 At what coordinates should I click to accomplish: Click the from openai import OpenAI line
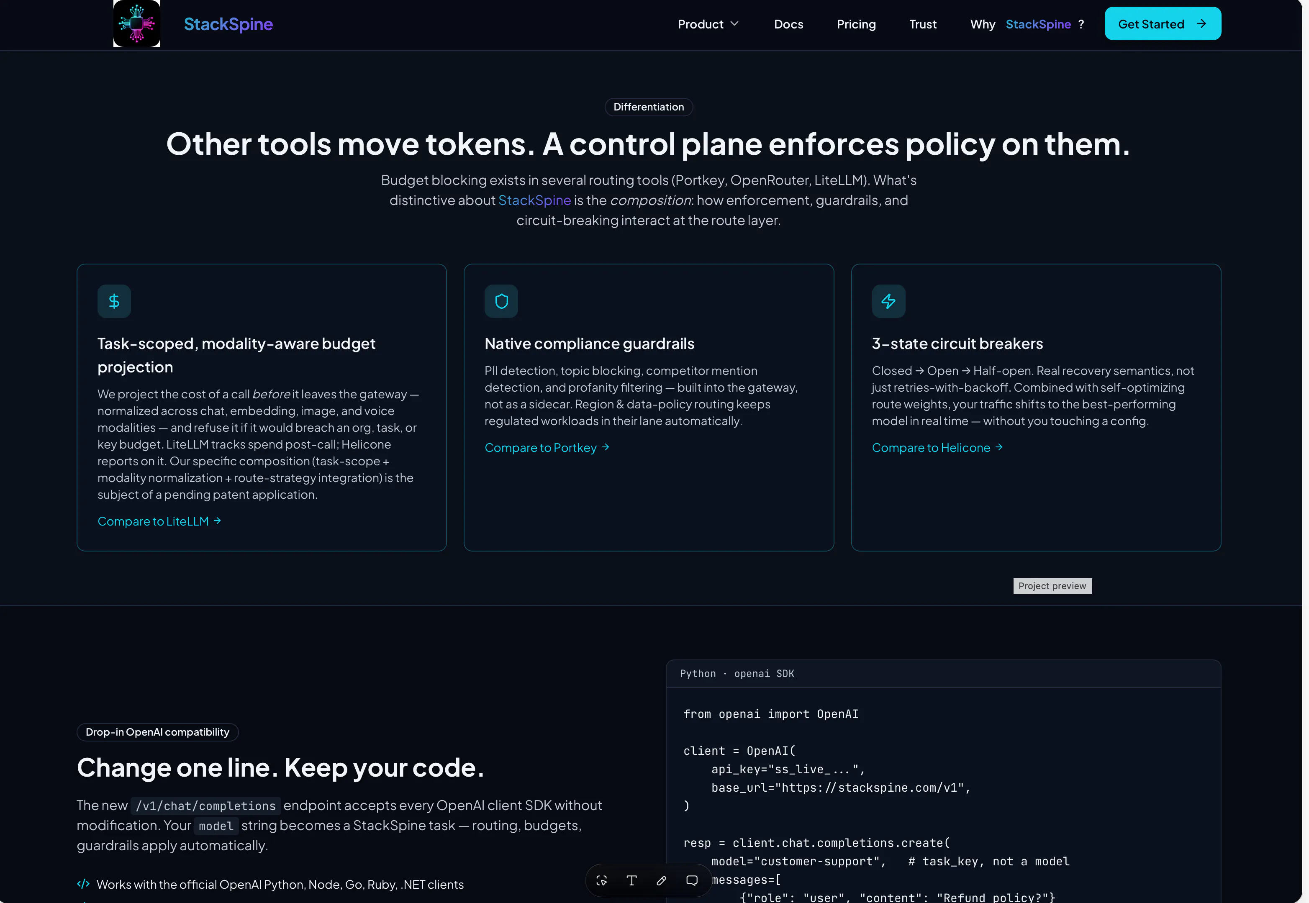click(x=770, y=714)
